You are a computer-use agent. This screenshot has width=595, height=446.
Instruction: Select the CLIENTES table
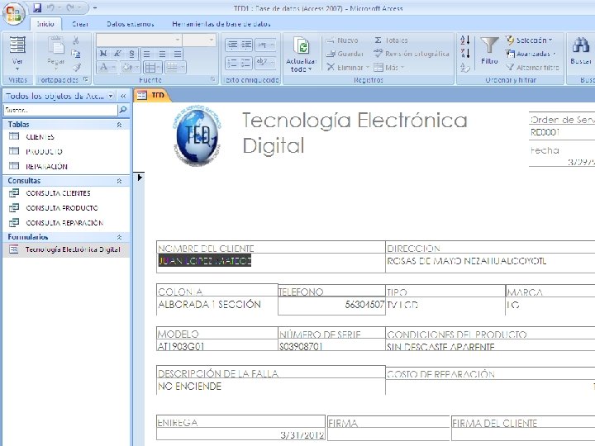(66, 137)
